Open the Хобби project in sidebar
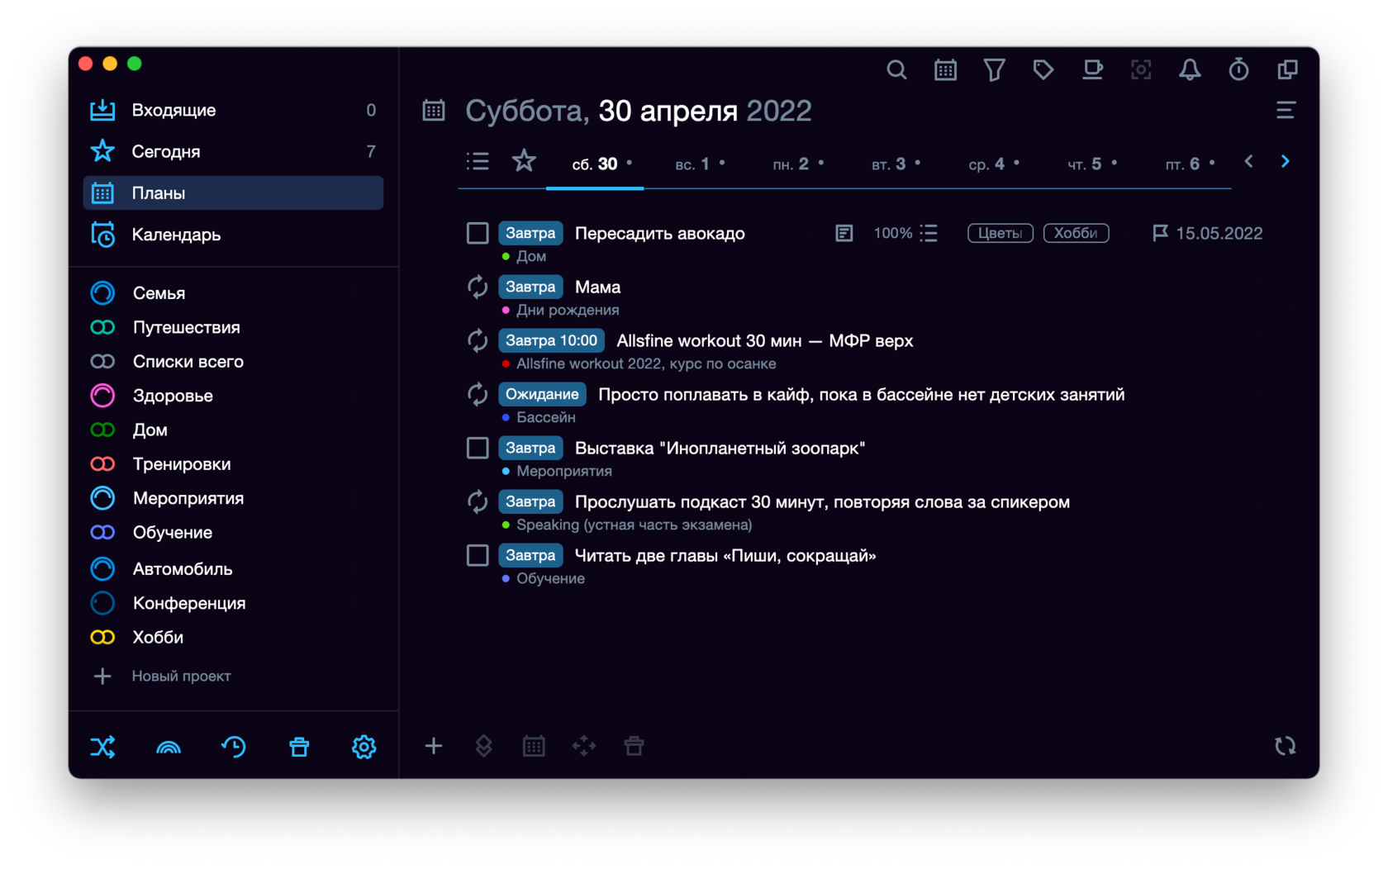 tap(158, 638)
